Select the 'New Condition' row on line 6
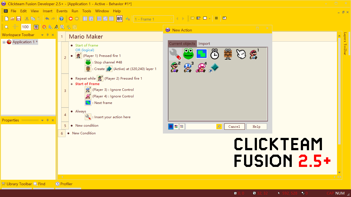Screen dimensions: 351x197 84,133
